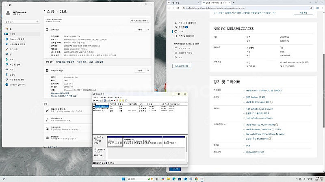Viewport: 325px width, 182px height.
Task: Open Advanced system settings link
Action: coord(96,62)
